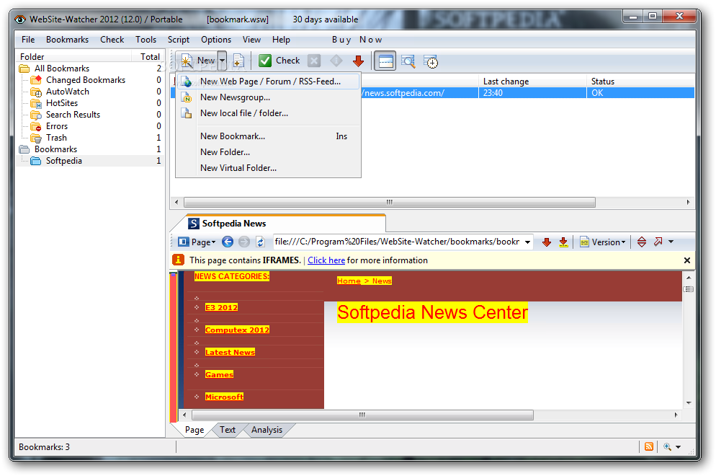Open the Page dropdown in browser toolbar
The width and height of the screenshot is (716, 476).
(x=197, y=242)
